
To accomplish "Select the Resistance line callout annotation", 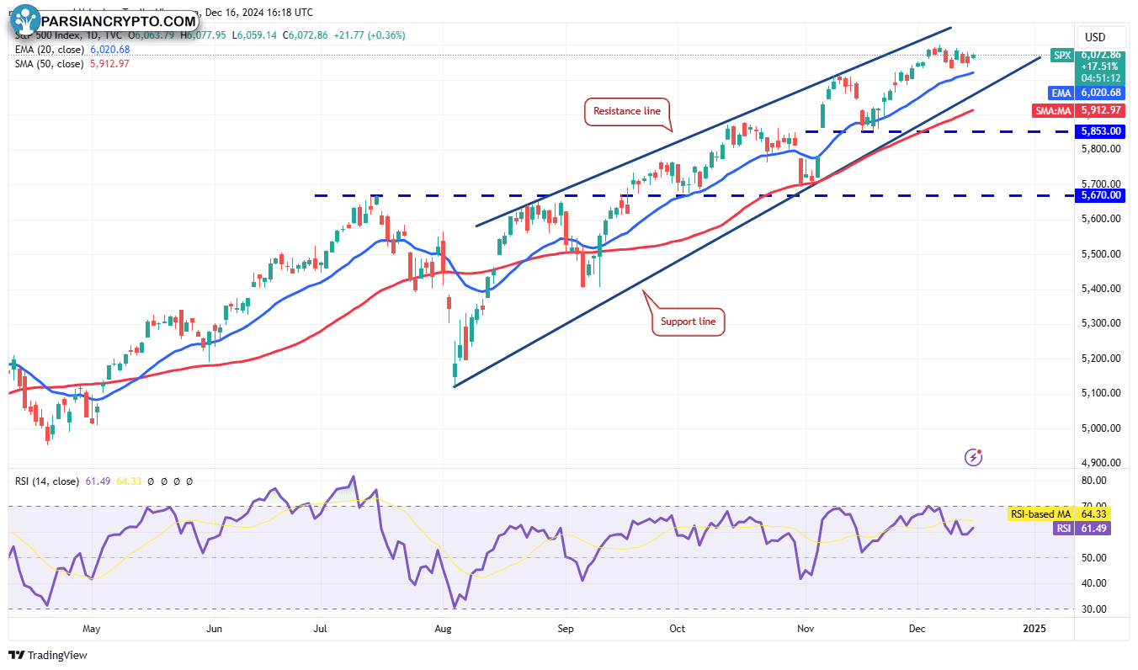I will [627, 111].
